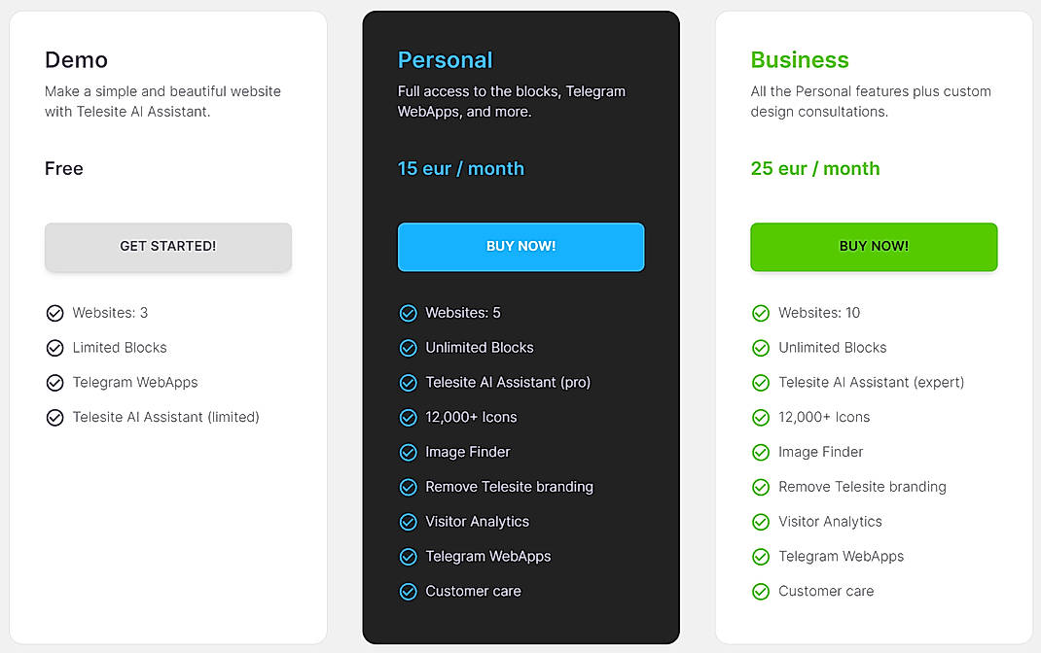Click the checkmark next to Remove Telesite branding in Business

point(761,488)
